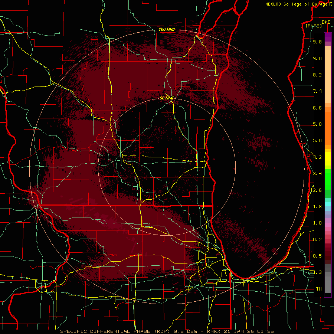Screen dimensions: 334x334
Task: Click the [PHAS] units label
Action: (314, 26)
